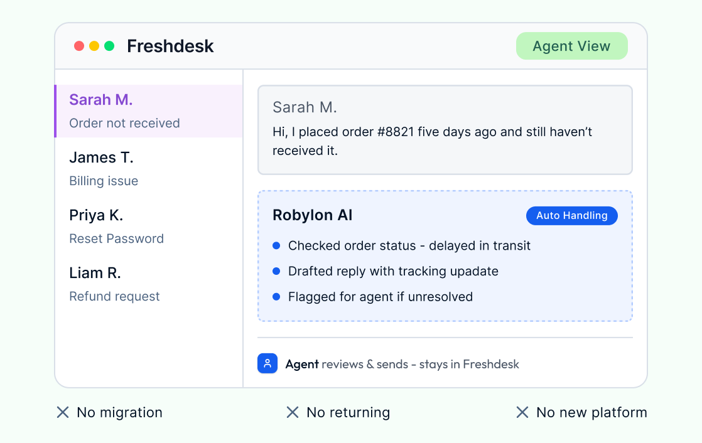Select Liam R. ticket
The image size is (702, 443).
point(149,284)
